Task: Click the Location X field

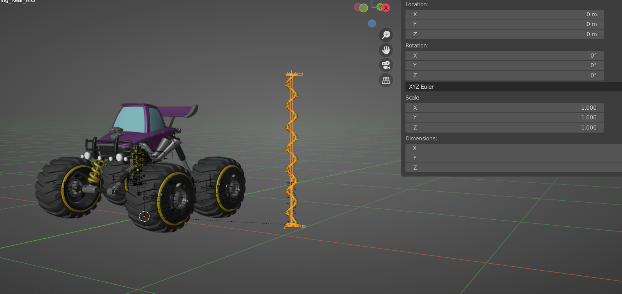Action: point(504,14)
